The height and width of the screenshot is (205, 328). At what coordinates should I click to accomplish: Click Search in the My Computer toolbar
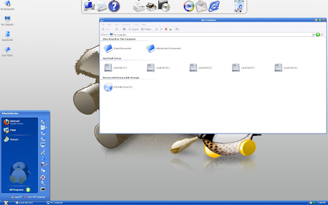pos(133,29)
